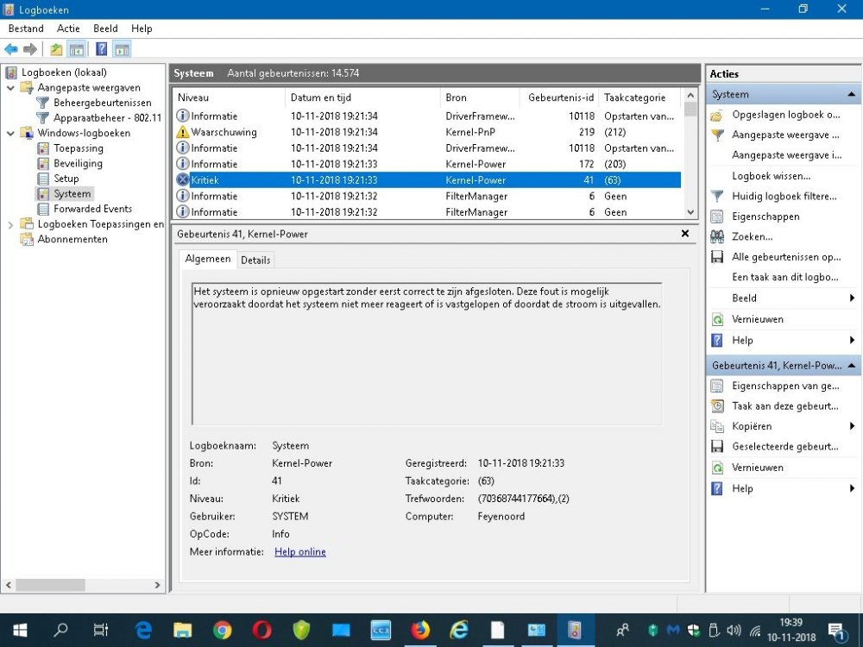This screenshot has width=863, height=647.
Task: Switch to the Details tab
Action: [x=255, y=260]
